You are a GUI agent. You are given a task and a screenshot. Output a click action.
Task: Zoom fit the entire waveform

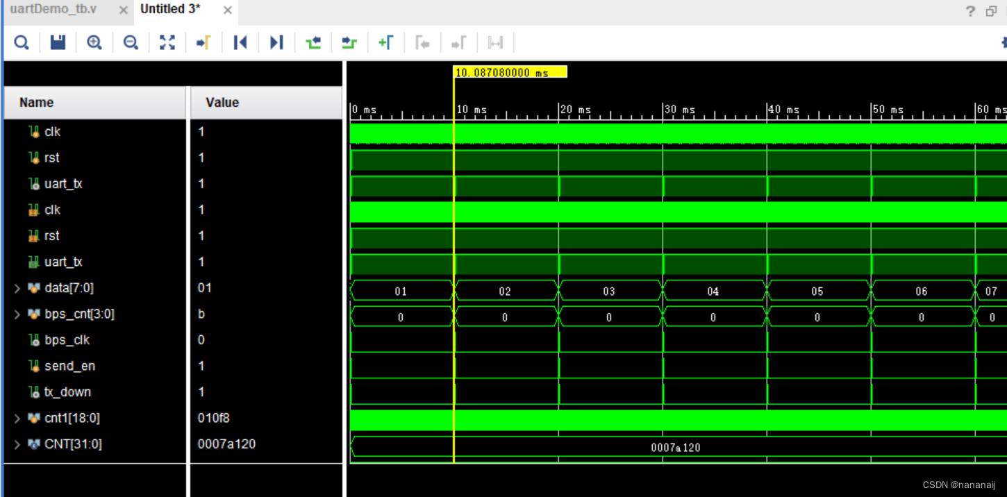tap(167, 43)
